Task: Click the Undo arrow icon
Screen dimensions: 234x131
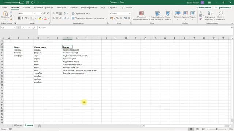Action: tap(32, 3)
